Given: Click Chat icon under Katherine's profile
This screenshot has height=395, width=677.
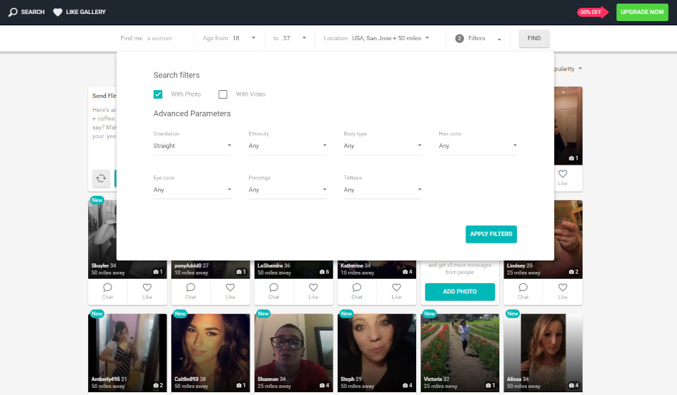Looking at the screenshot, I should tap(357, 287).
